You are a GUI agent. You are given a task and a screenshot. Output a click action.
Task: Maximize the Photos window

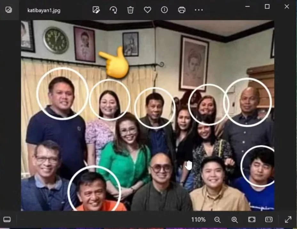(267, 6)
